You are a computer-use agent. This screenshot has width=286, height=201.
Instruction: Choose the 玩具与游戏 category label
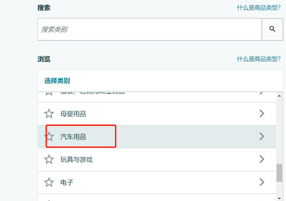(76, 159)
